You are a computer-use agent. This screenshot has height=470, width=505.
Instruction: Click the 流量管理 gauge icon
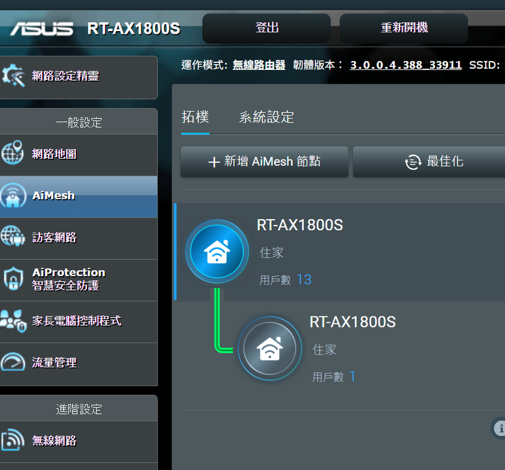coord(12,362)
